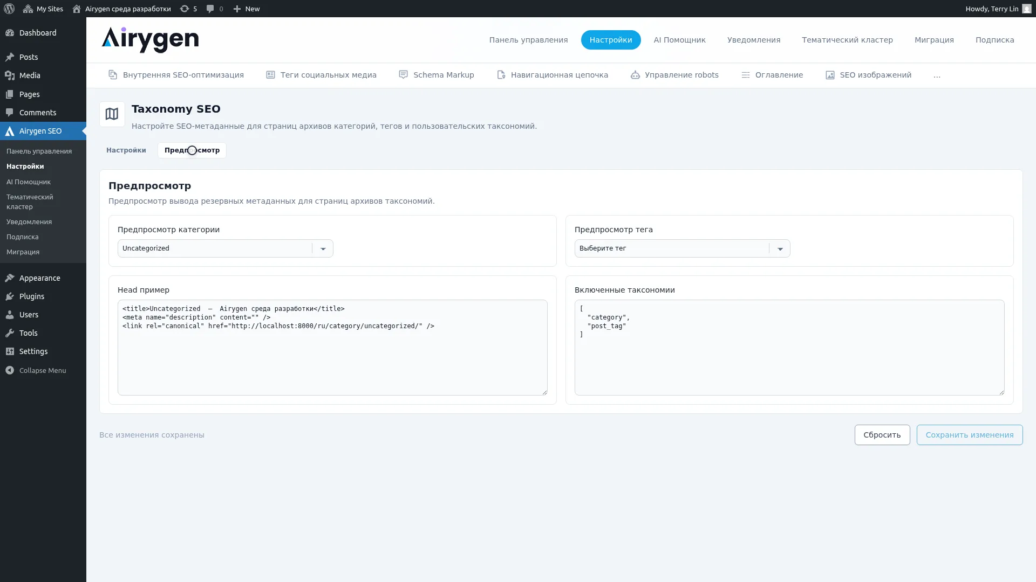This screenshot has width=1036, height=582.
Task: Open the tag preview dropdown arrow
Action: [x=780, y=248]
